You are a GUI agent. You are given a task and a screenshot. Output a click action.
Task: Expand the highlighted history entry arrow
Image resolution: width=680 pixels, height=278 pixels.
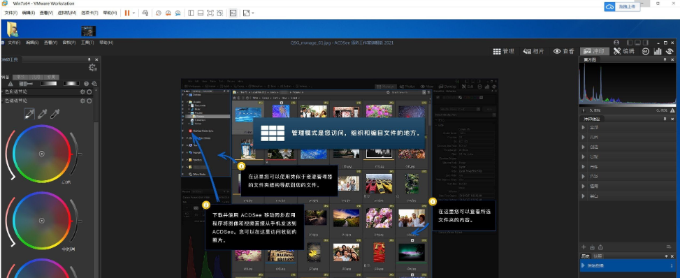[x=584, y=265]
